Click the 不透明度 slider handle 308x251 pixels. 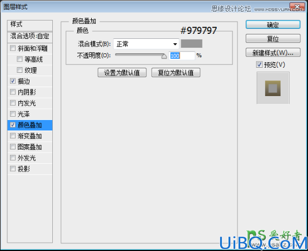pos(164,56)
